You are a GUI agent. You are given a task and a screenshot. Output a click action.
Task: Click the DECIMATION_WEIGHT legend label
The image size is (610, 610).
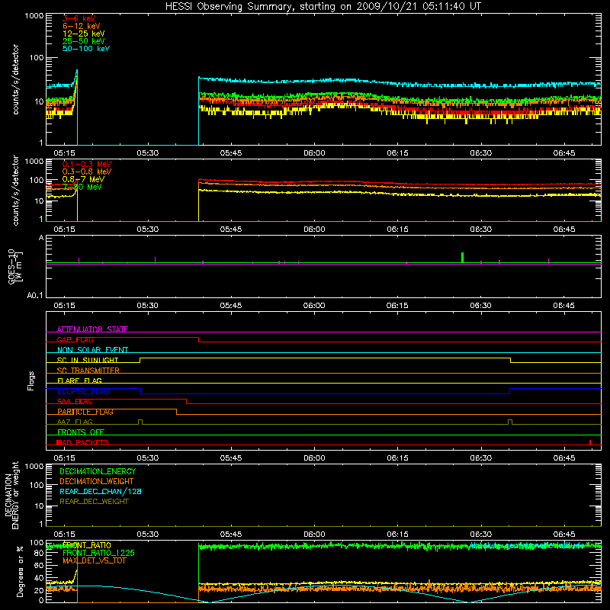point(97,481)
